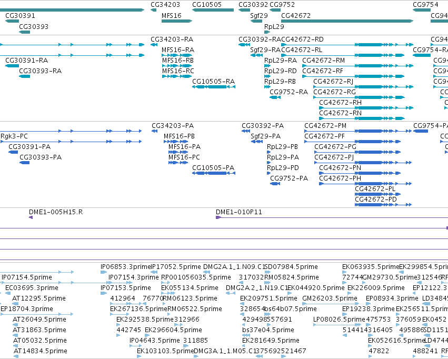Click the CG34203 gene label

[165, 5]
